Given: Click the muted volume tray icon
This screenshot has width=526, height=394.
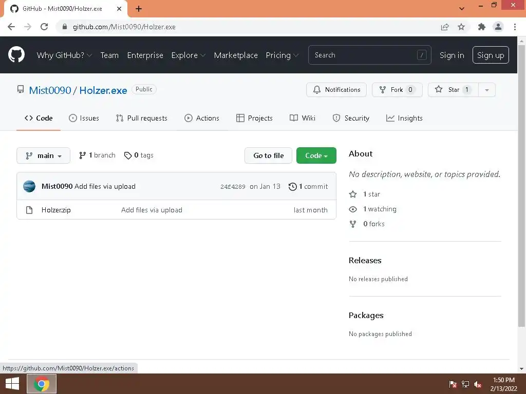Looking at the screenshot, I should (478, 384).
